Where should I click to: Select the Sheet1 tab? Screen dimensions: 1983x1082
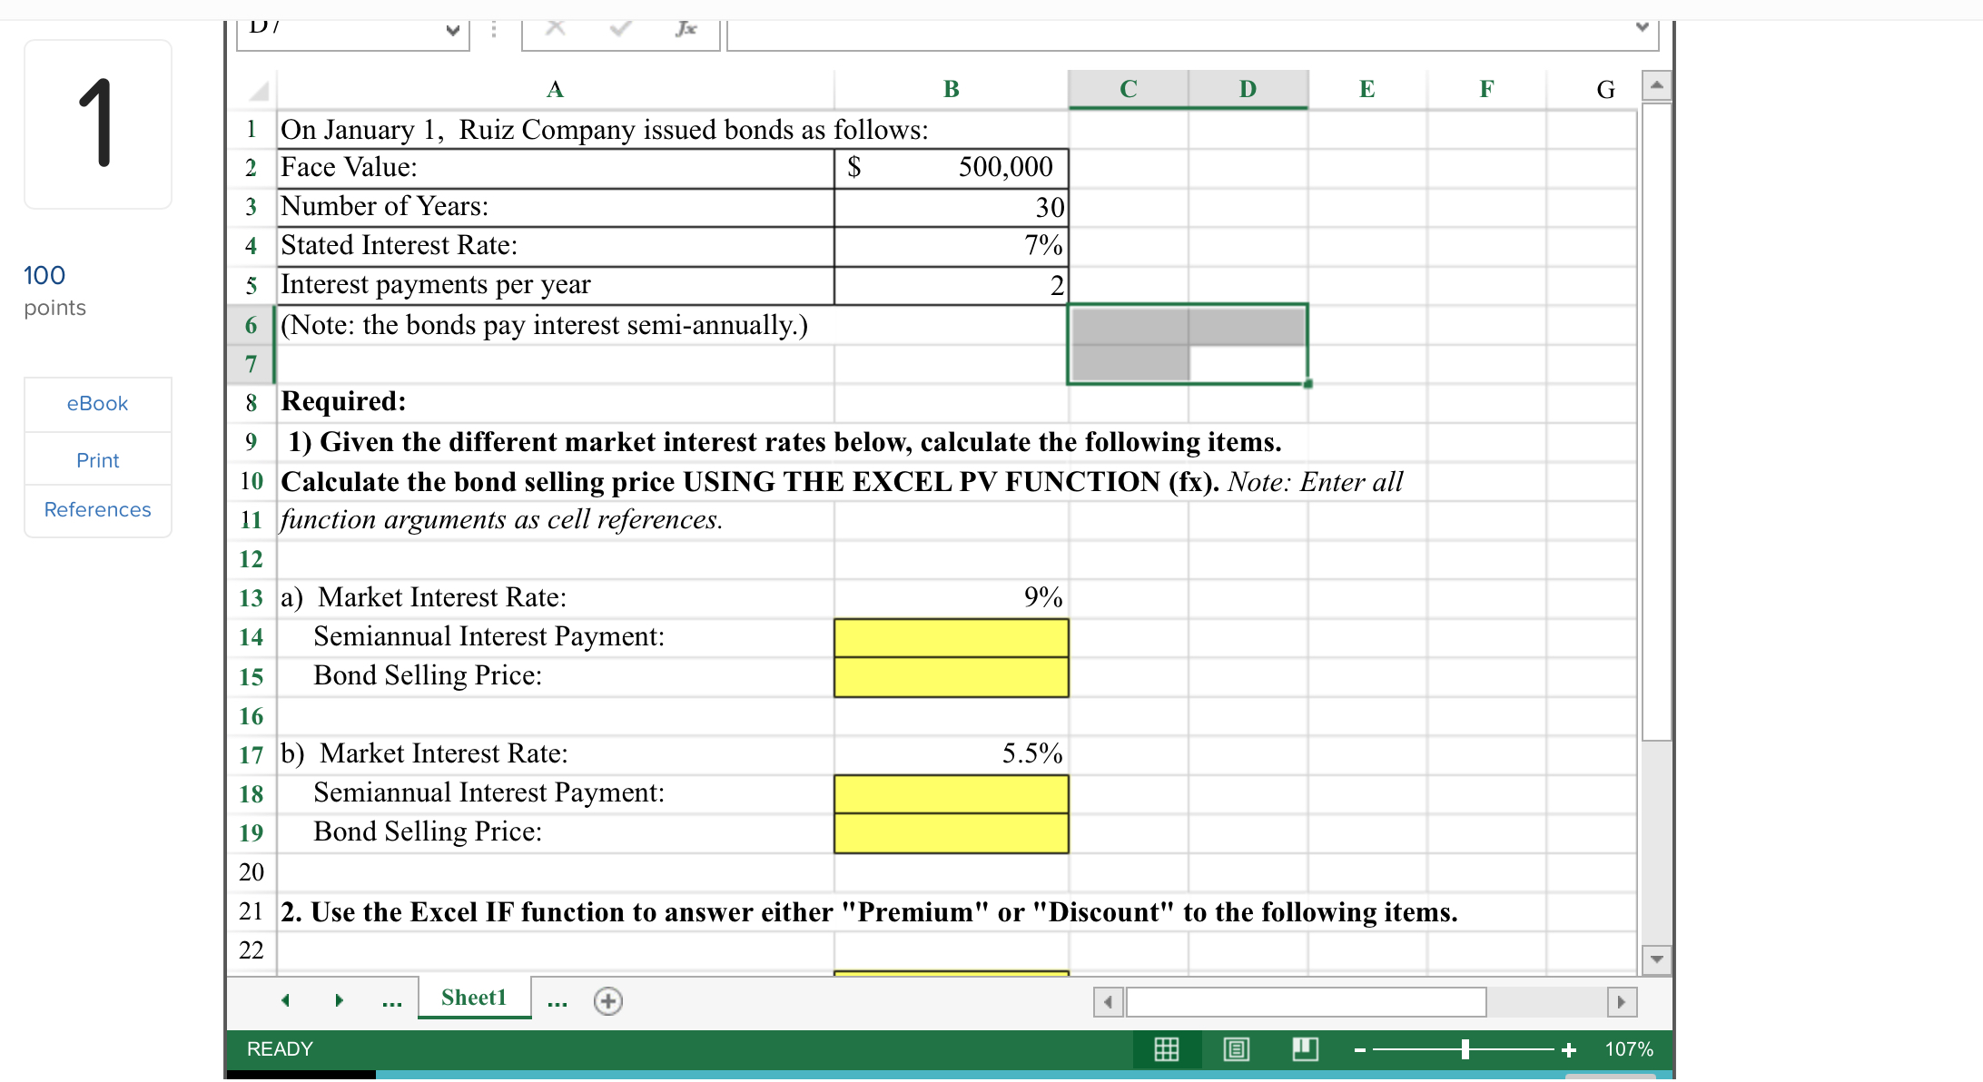click(x=474, y=998)
